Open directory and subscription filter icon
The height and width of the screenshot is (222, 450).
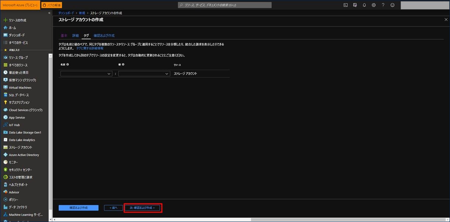click(x=355, y=5)
